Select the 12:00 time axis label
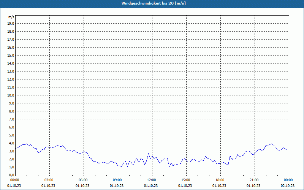 [x=151, y=180]
